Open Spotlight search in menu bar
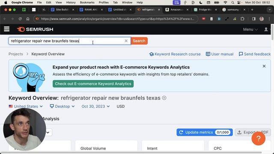The image size is (274, 154). click(232, 3)
